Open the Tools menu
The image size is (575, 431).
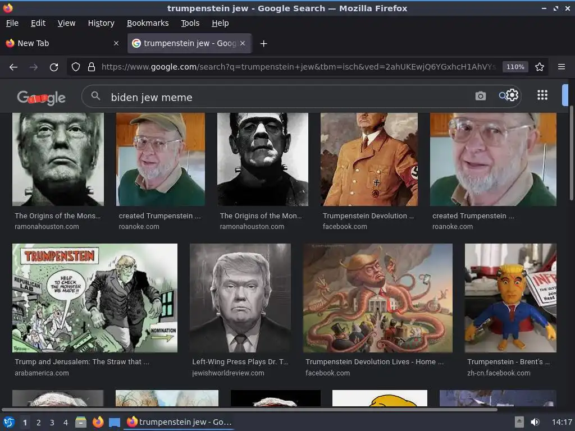point(190,23)
